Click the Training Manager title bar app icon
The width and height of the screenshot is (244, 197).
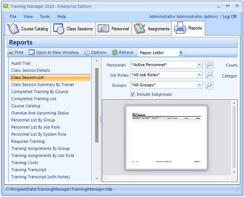[6, 6]
